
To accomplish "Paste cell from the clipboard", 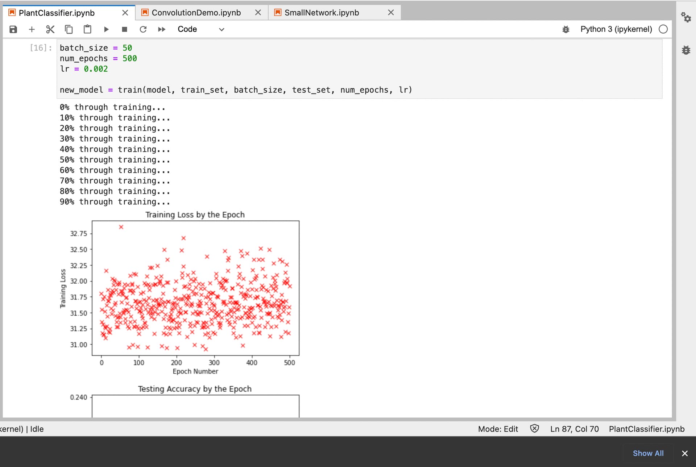I will (87, 29).
